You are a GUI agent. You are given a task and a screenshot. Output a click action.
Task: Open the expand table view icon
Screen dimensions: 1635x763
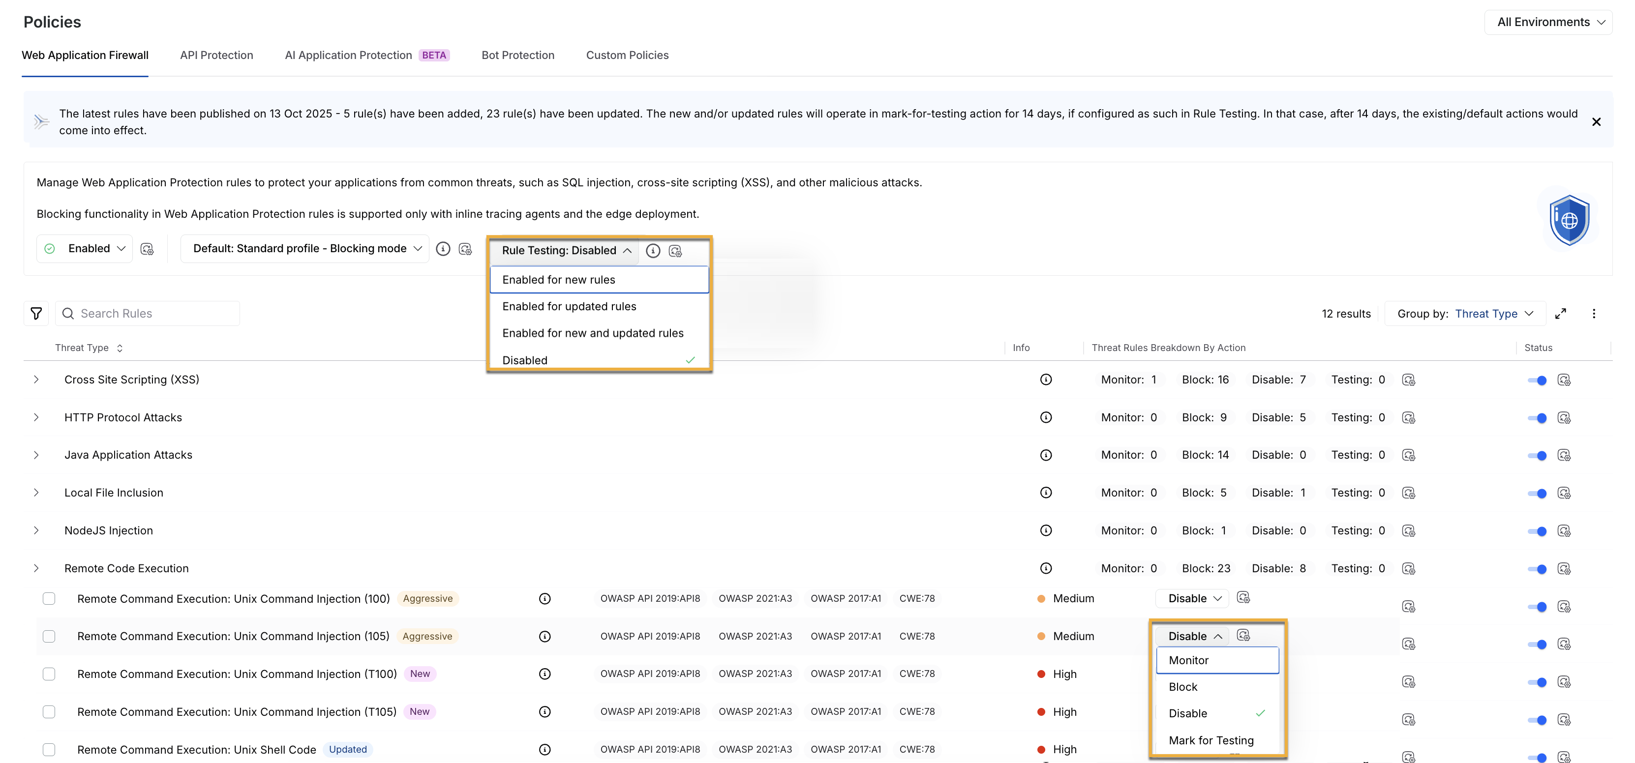1561,313
